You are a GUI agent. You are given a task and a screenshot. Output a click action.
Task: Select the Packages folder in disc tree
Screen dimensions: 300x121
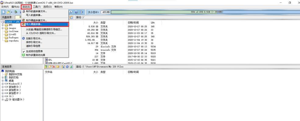pyautogui.click(x=13, y=38)
